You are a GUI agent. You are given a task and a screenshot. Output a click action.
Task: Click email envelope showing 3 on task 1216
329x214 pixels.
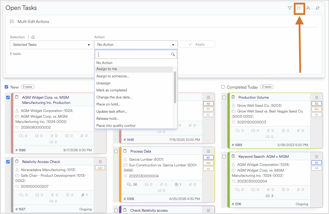[268, 196]
